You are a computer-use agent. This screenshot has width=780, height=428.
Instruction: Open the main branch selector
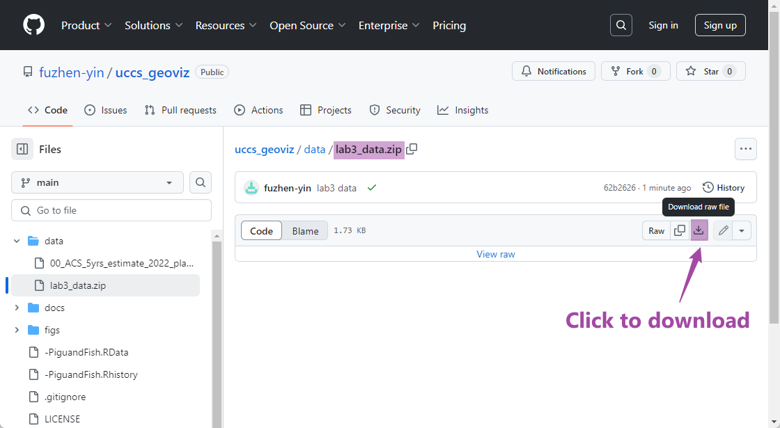click(97, 182)
